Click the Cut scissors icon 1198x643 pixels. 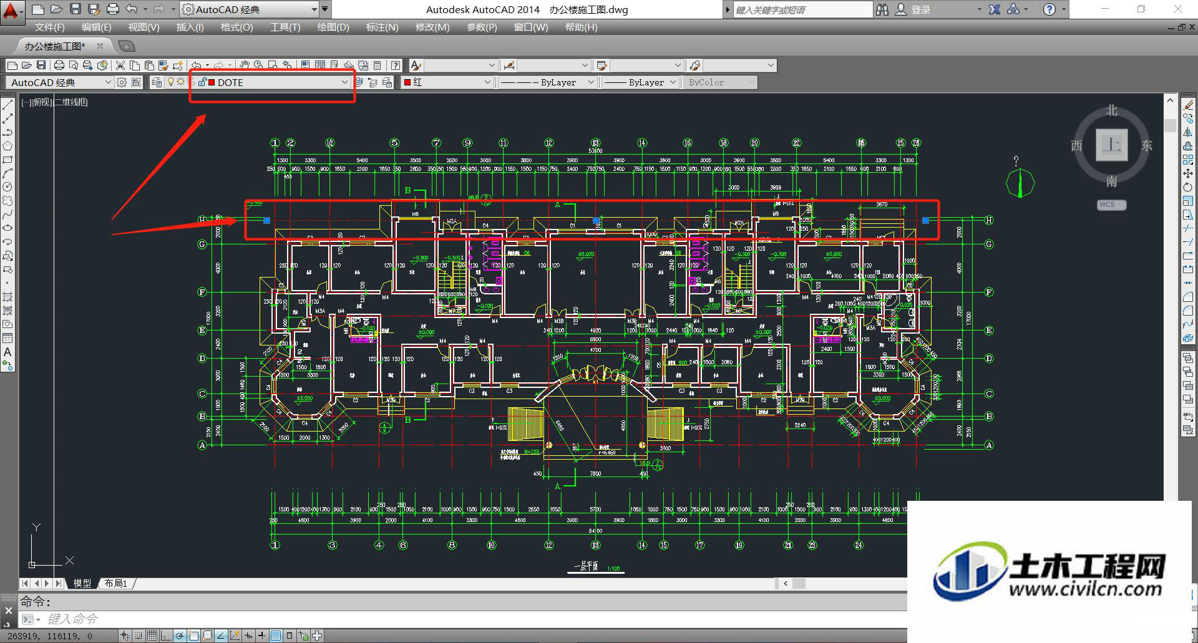pyautogui.click(x=120, y=65)
